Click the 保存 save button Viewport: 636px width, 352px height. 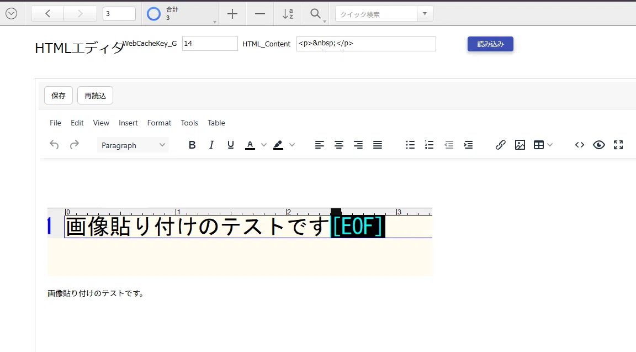point(59,96)
